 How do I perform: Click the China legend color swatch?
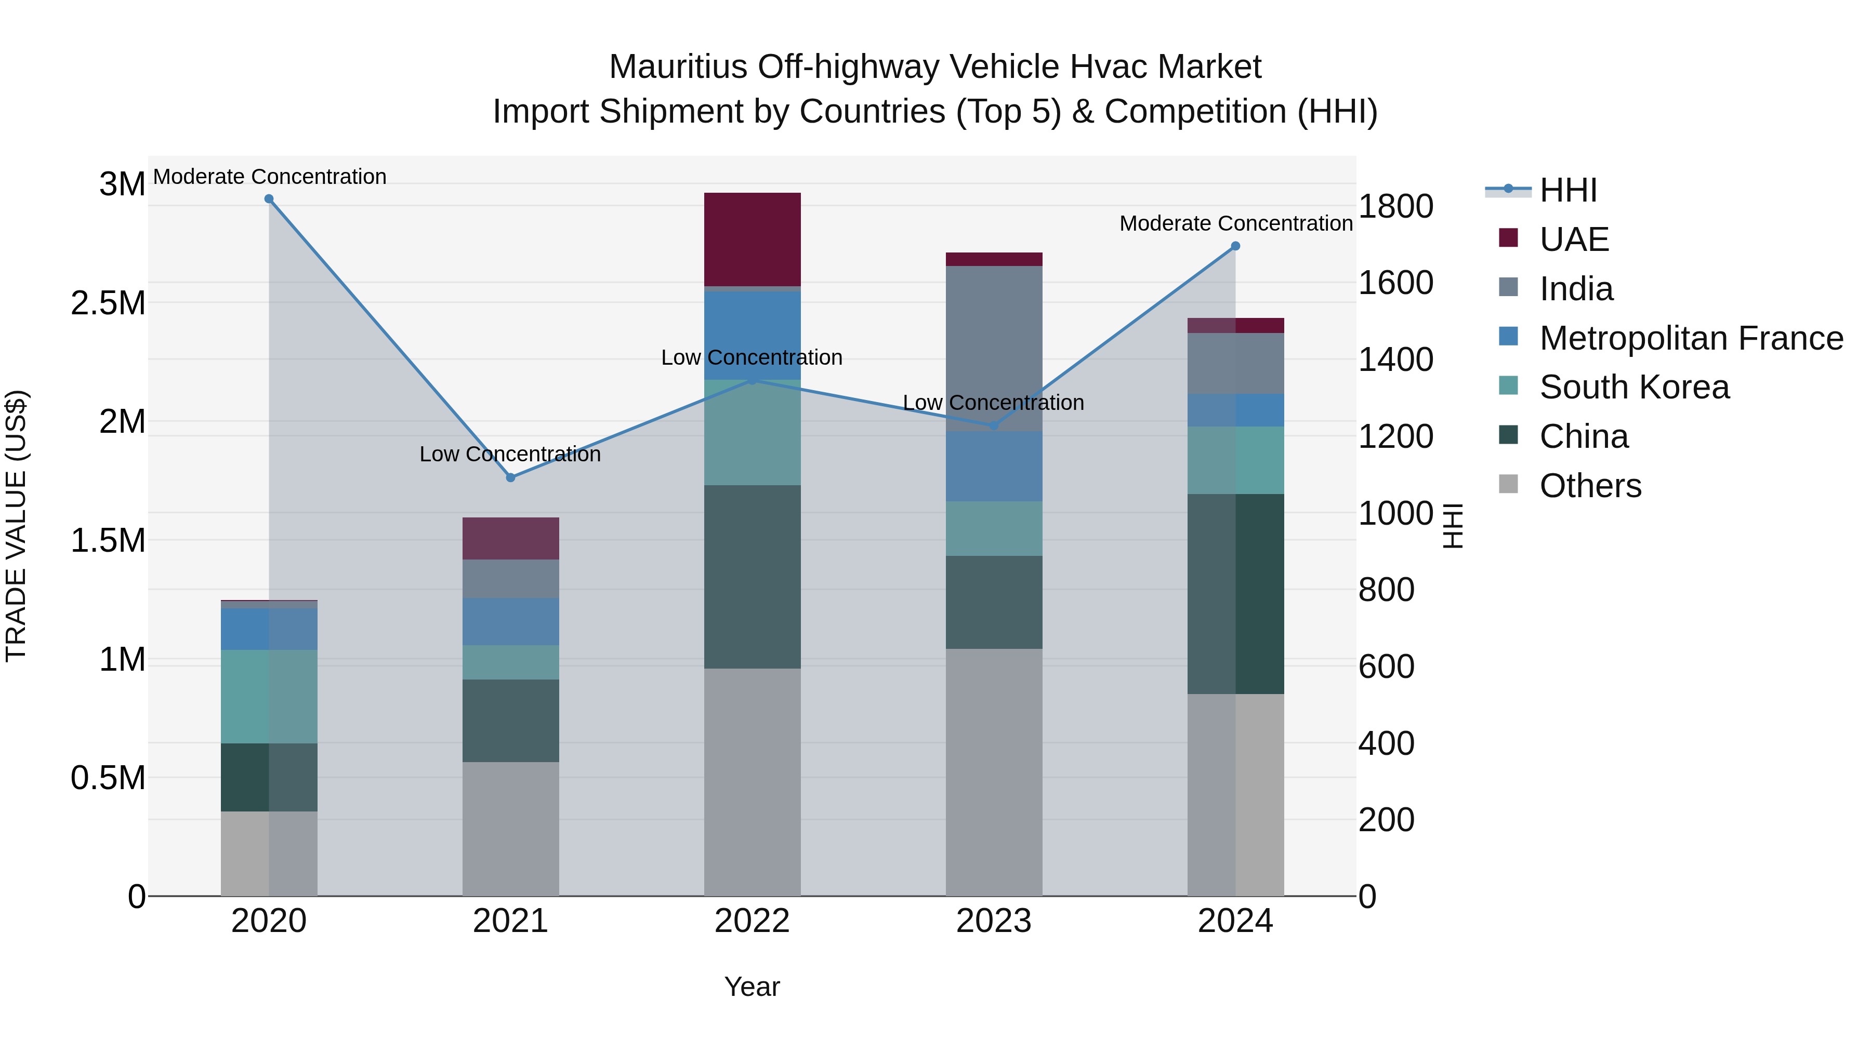(x=1509, y=435)
